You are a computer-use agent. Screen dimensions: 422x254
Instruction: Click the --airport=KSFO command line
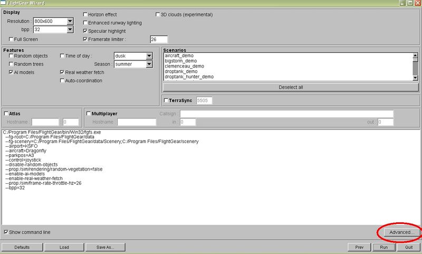pos(22,146)
